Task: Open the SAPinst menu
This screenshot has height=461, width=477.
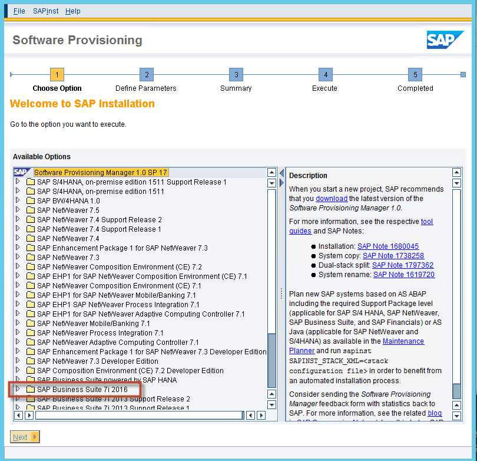Action: coord(45,11)
